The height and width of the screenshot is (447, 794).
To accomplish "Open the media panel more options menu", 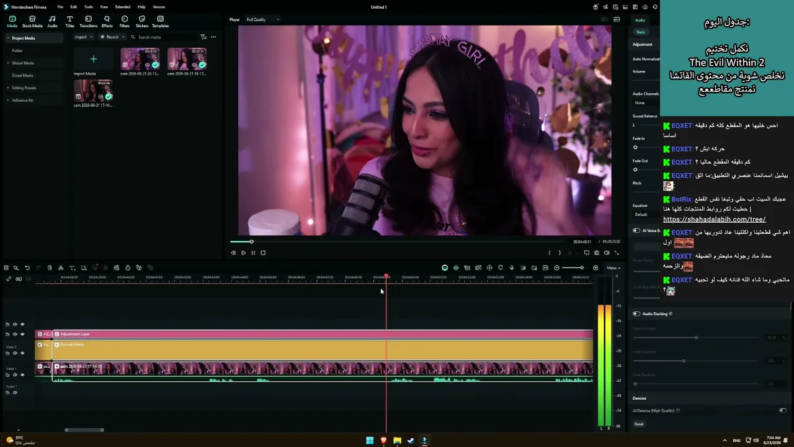I will coord(213,37).
